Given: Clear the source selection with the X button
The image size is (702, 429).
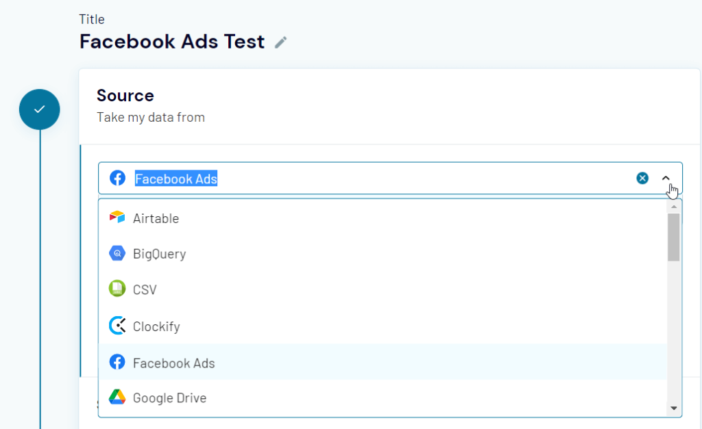Looking at the screenshot, I should tap(642, 178).
